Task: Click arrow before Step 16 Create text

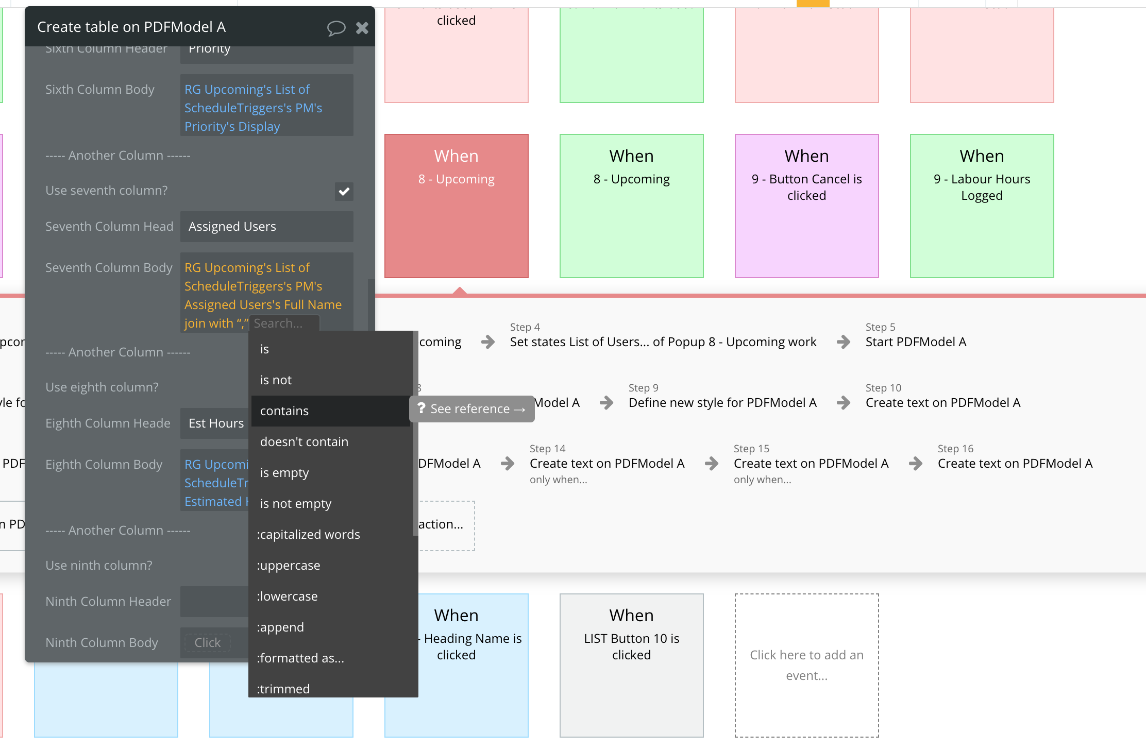Action: (x=916, y=464)
